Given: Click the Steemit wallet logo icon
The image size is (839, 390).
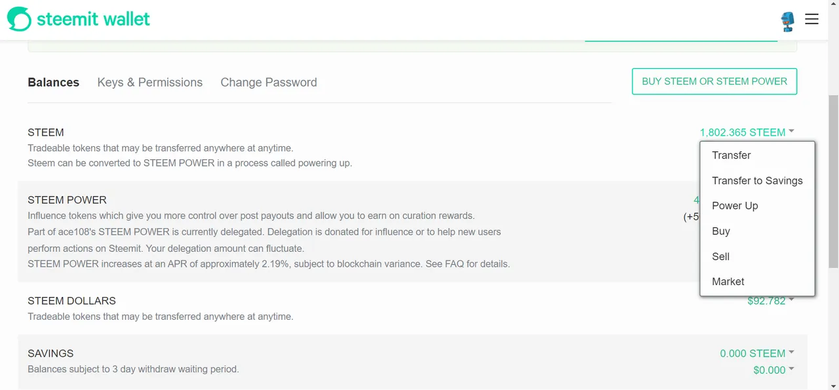Looking at the screenshot, I should click(x=19, y=19).
